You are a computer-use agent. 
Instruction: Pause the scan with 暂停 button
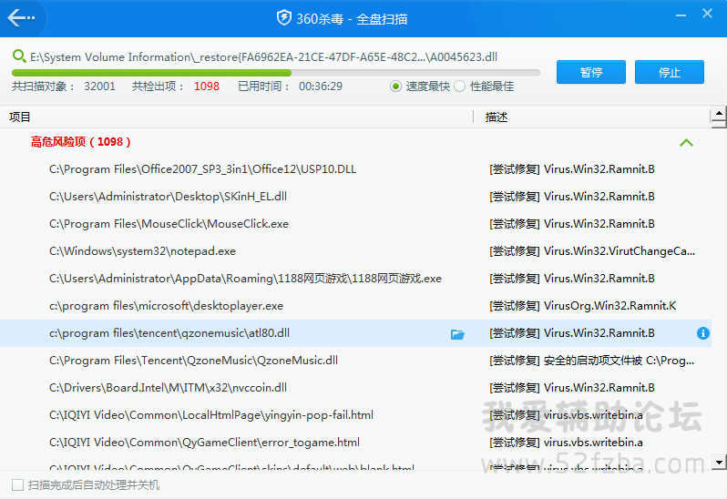point(590,72)
